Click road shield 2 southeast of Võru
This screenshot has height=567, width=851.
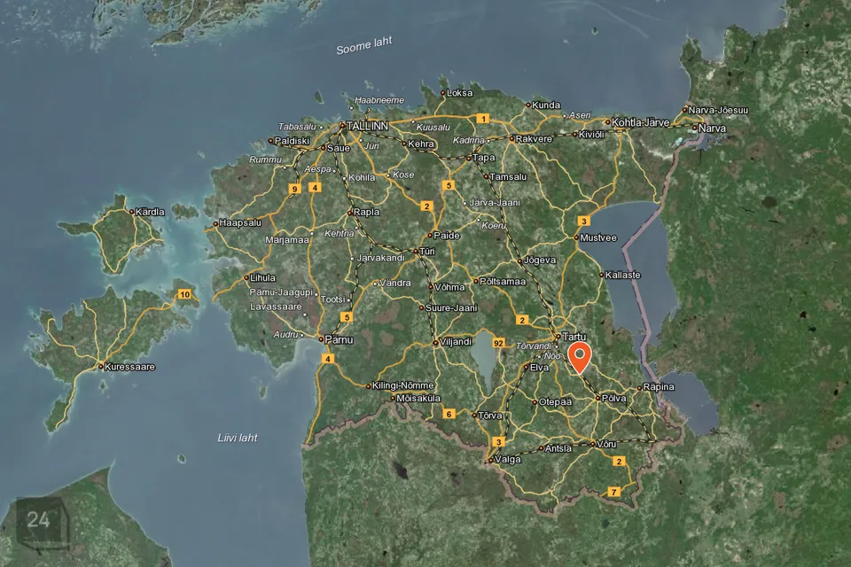coord(618,462)
